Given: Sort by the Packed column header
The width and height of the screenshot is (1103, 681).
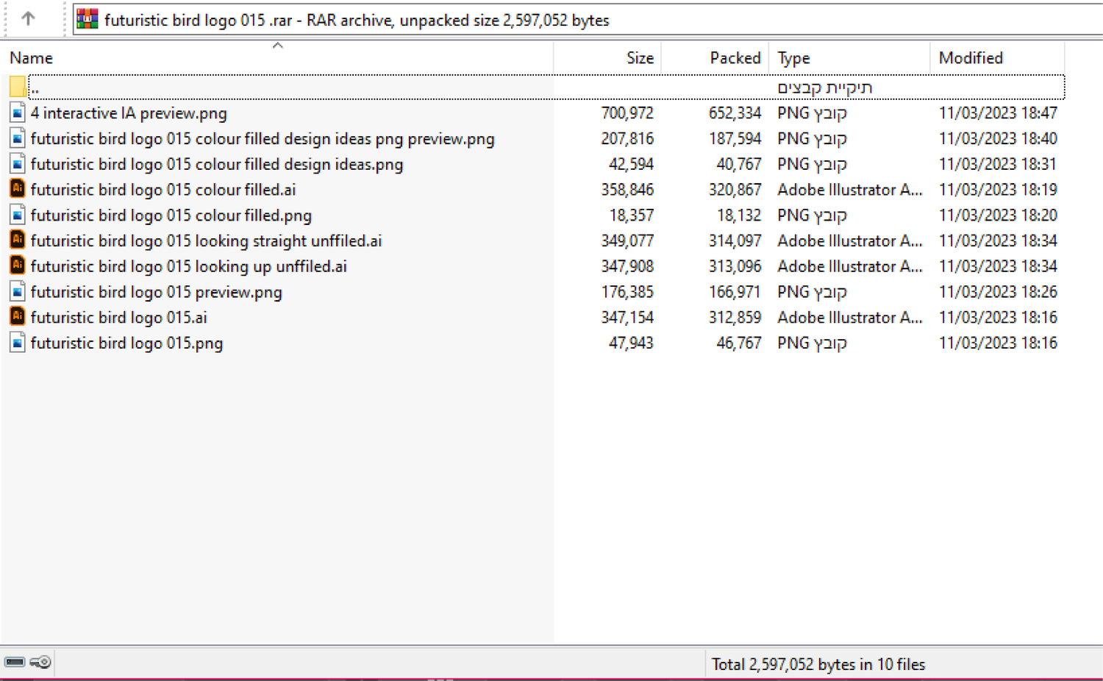Looking at the screenshot, I should [x=735, y=58].
